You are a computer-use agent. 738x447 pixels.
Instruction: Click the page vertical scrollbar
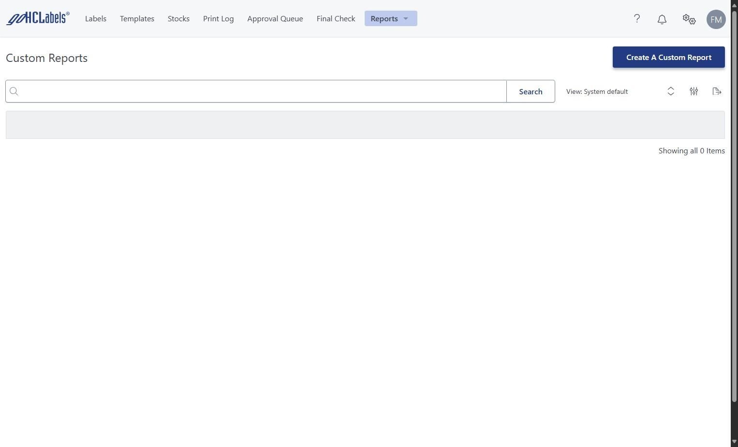pos(734,206)
